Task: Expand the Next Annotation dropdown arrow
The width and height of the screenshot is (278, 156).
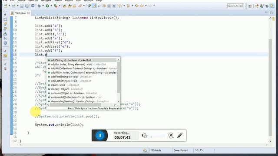Action: pyautogui.click(x=124, y=6)
